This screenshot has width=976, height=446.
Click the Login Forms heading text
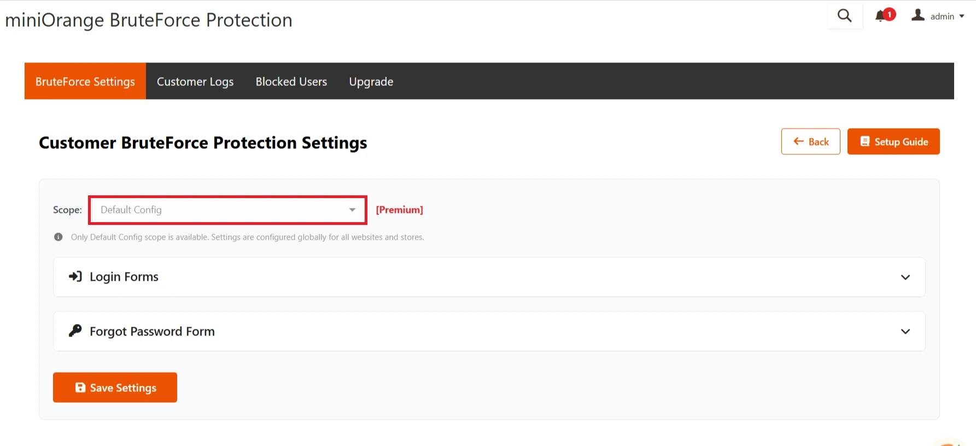[124, 277]
